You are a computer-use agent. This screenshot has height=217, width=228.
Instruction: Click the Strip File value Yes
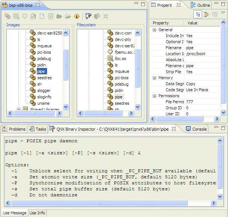pos(189,72)
